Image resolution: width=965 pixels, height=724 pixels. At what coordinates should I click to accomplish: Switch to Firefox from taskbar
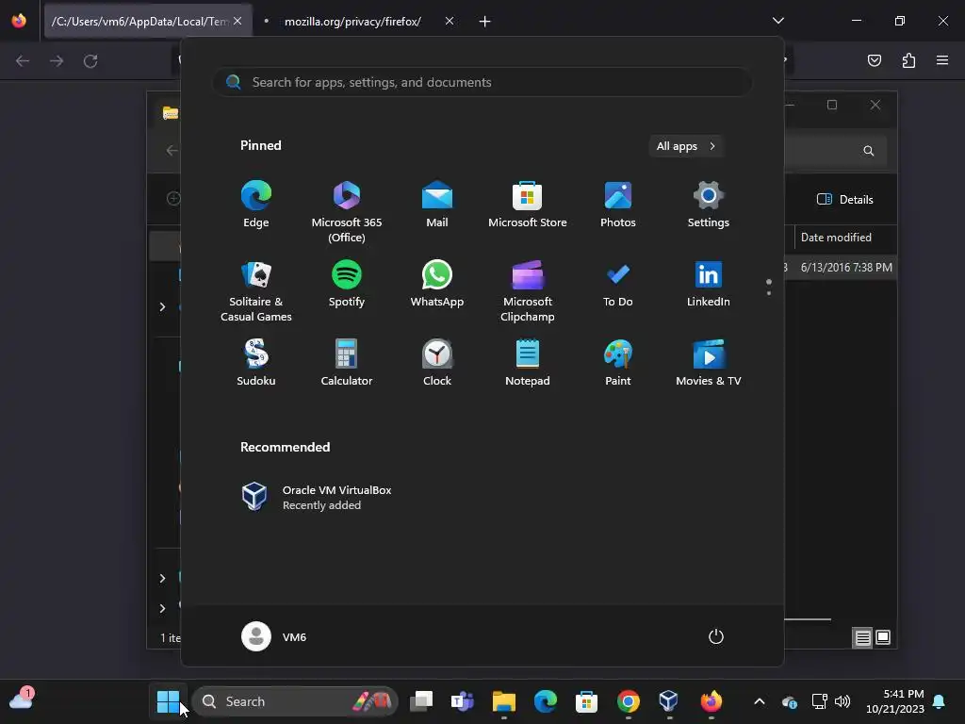coord(711,701)
